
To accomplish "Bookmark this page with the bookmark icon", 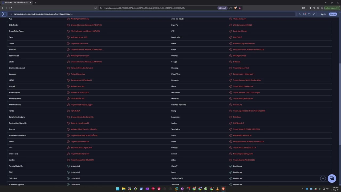I will click(95, 8).
